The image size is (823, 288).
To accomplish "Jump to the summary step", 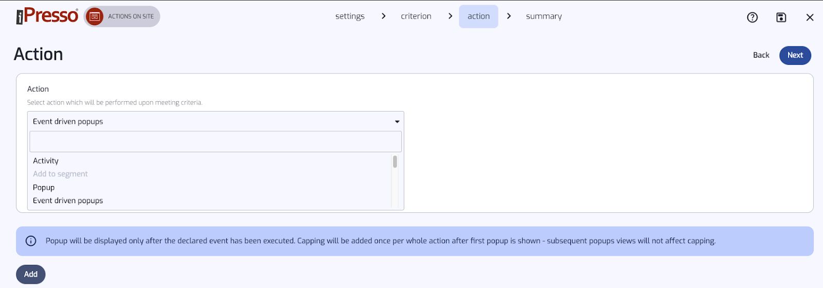I will (x=544, y=16).
